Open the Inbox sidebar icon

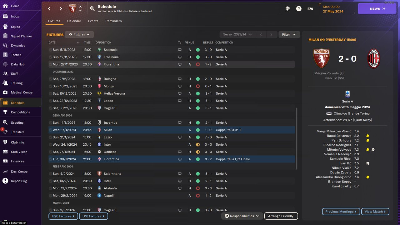coord(5,16)
